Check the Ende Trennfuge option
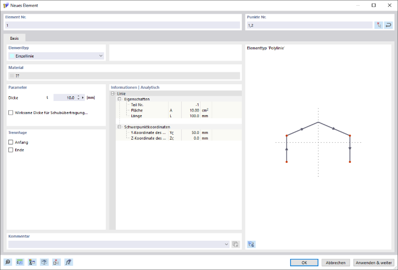398x270 pixels. pyautogui.click(x=10, y=150)
